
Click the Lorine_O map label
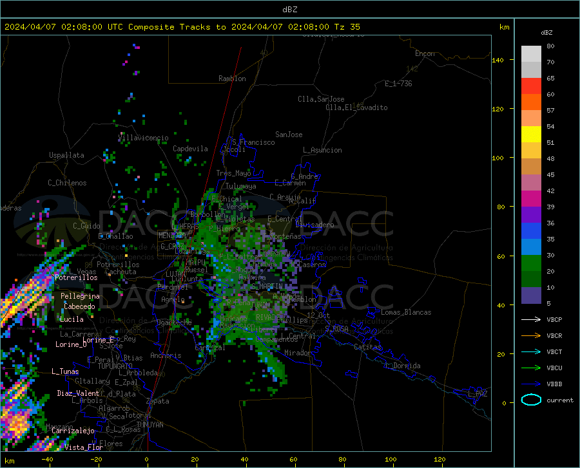click(71, 344)
